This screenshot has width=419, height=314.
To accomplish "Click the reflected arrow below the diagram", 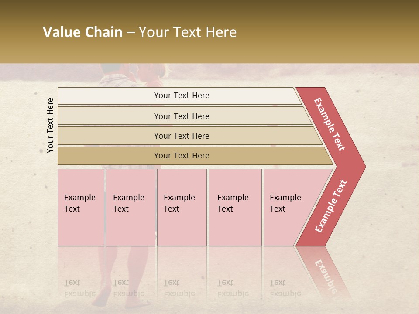I will click(x=323, y=272).
